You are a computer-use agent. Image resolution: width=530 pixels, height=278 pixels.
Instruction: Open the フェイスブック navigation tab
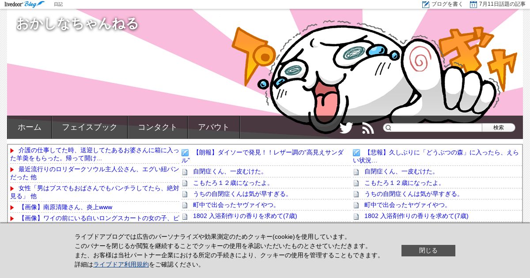(90, 127)
